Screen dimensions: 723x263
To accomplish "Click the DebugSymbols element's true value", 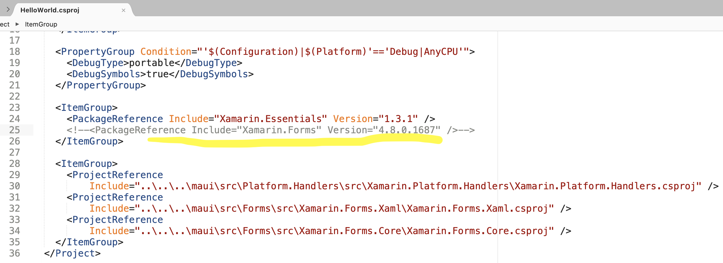I will click(157, 74).
